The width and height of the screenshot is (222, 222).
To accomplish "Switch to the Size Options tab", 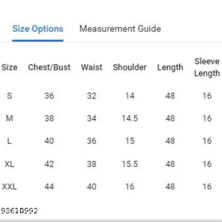I will click(x=38, y=29).
